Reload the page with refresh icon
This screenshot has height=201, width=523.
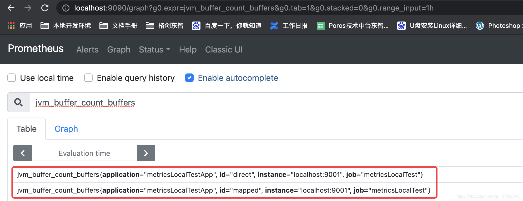(45, 8)
